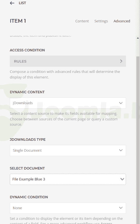Screen dimensions: 140x224
Task: Click the chevron icon in the jDownloads Type field
Action: pyautogui.click(x=121, y=151)
